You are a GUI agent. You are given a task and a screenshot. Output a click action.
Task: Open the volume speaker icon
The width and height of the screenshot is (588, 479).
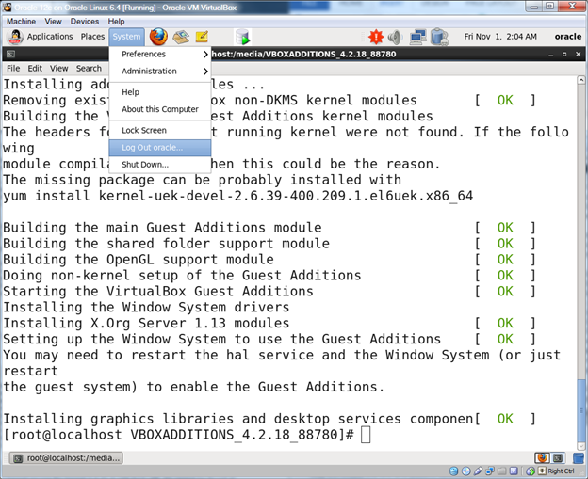coord(394,37)
